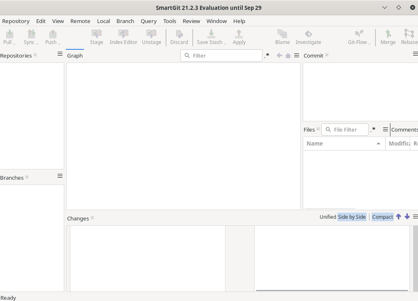Open the Remote menu
Viewport: 418px width, 301px height.
point(80,21)
